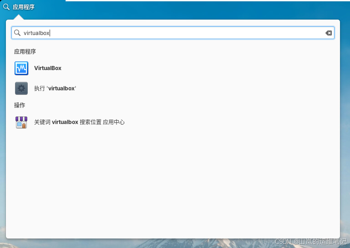Click the app store icon beside 应用中心
The width and height of the screenshot is (350, 248).
click(21, 122)
